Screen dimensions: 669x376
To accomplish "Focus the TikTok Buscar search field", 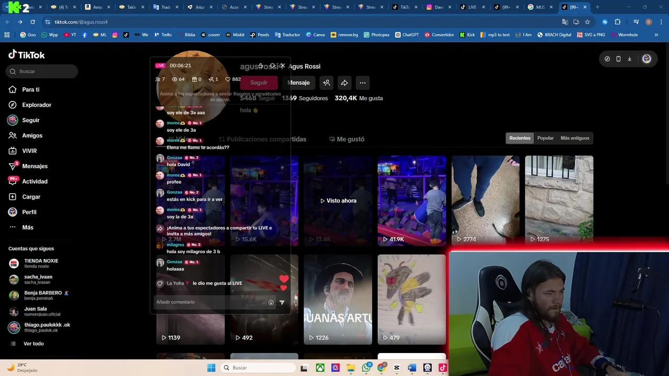I will tap(42, 71).
